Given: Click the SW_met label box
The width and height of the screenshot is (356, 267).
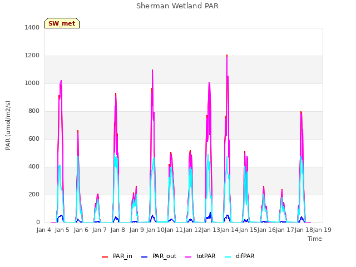Looking at the screenshot, I should 62,23.
